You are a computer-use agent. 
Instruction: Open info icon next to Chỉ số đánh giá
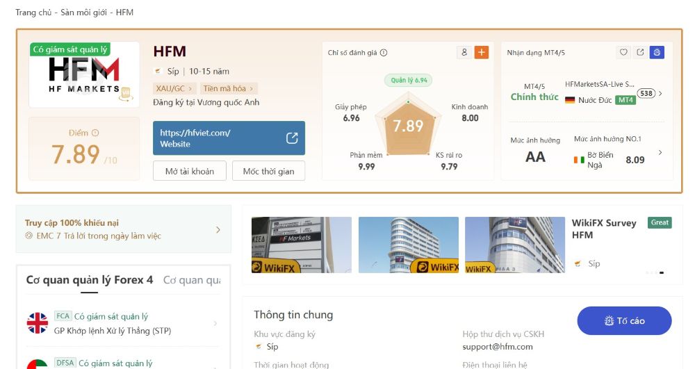pyautogui.click(x=384, y=53)
